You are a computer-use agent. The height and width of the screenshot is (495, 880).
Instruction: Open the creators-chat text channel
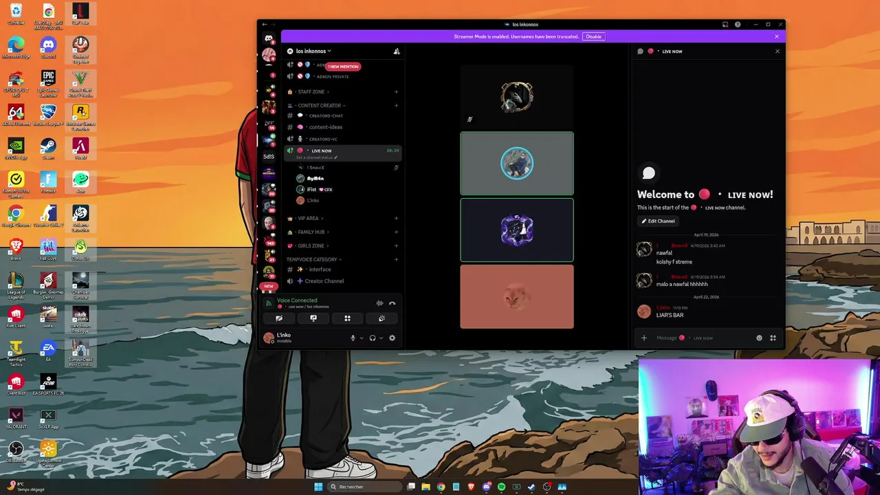[342, 115]
